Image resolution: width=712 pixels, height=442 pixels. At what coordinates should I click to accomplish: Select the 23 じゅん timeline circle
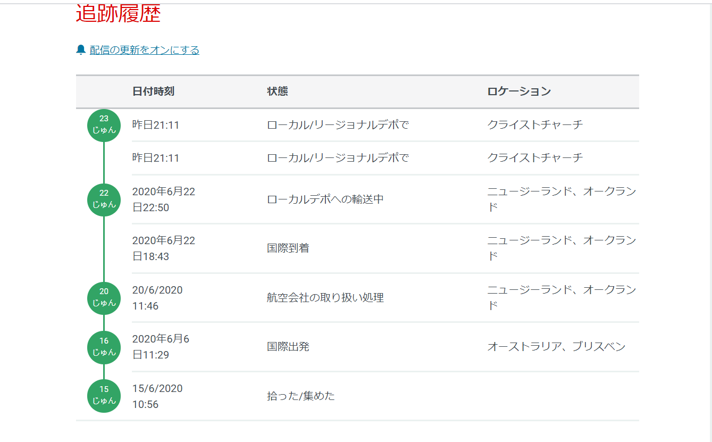click(104, 125)
